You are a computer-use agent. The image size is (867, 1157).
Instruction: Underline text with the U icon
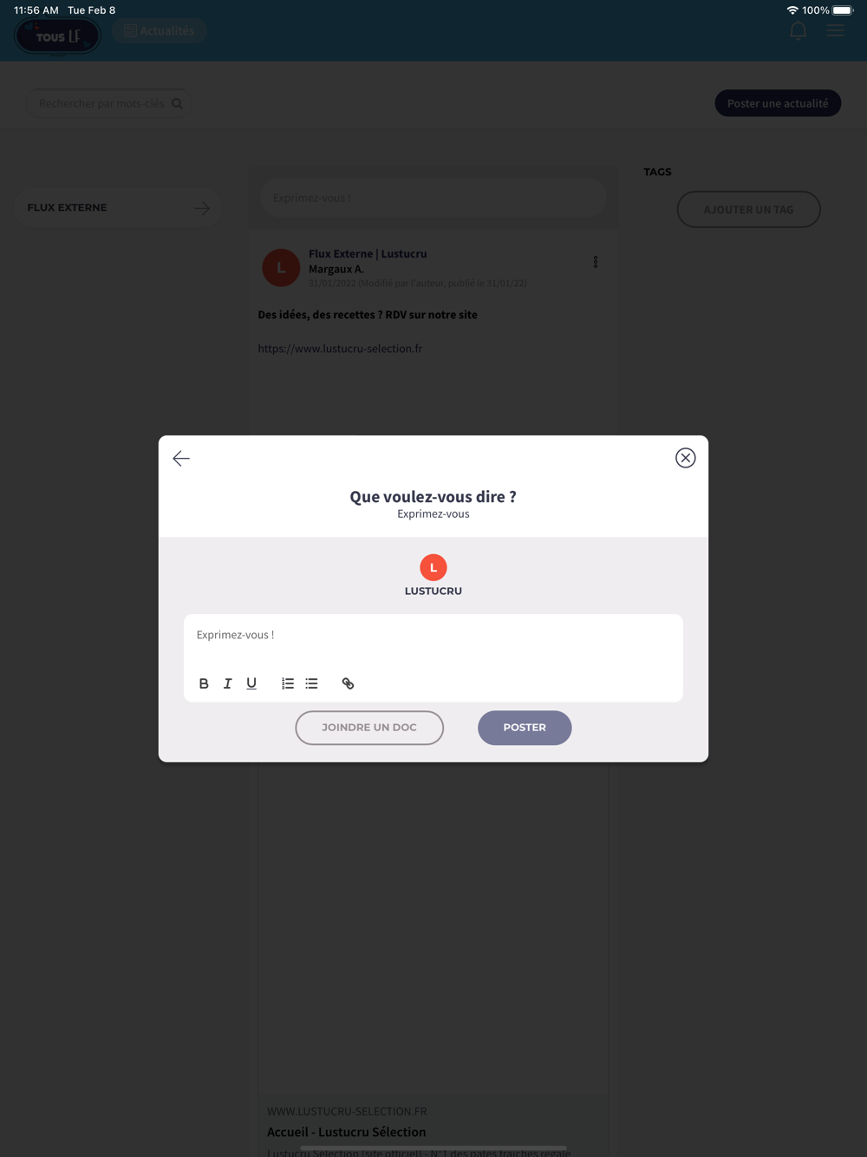[251, 683]
